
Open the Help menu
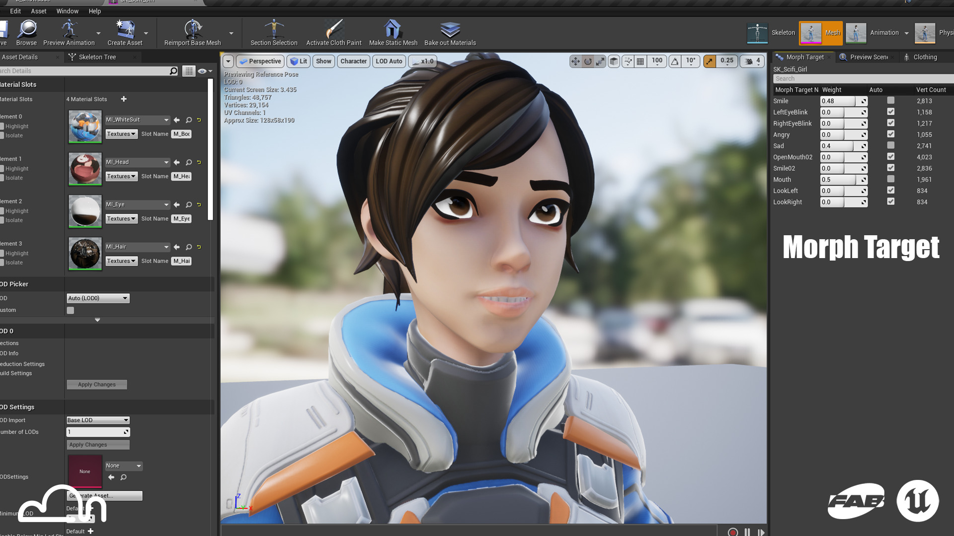[94, 11]
